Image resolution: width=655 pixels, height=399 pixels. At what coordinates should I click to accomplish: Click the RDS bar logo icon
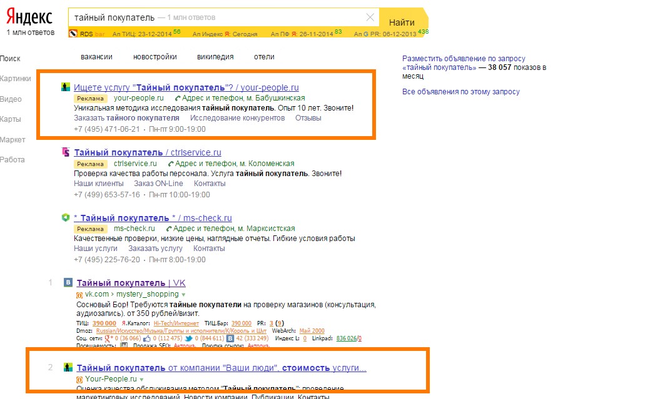[x=74, y=33]
